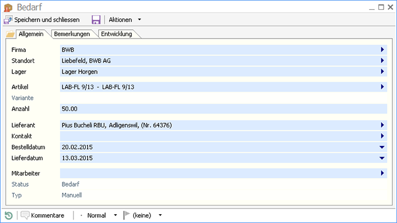Open Artikel selection arrow
Viewport: 397px width, 223px height.
coord(382,87)
